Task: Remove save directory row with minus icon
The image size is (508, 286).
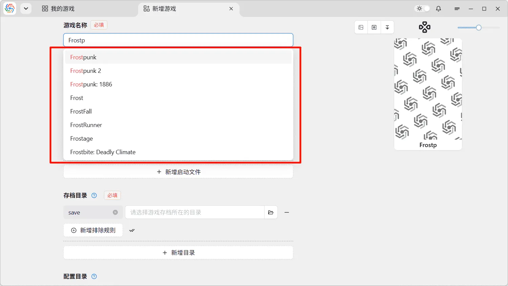Action: (x=287, y=212)
